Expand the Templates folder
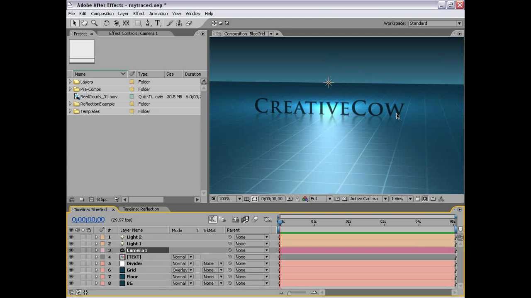This screenshot has width=531, height=298. (70, 112)
